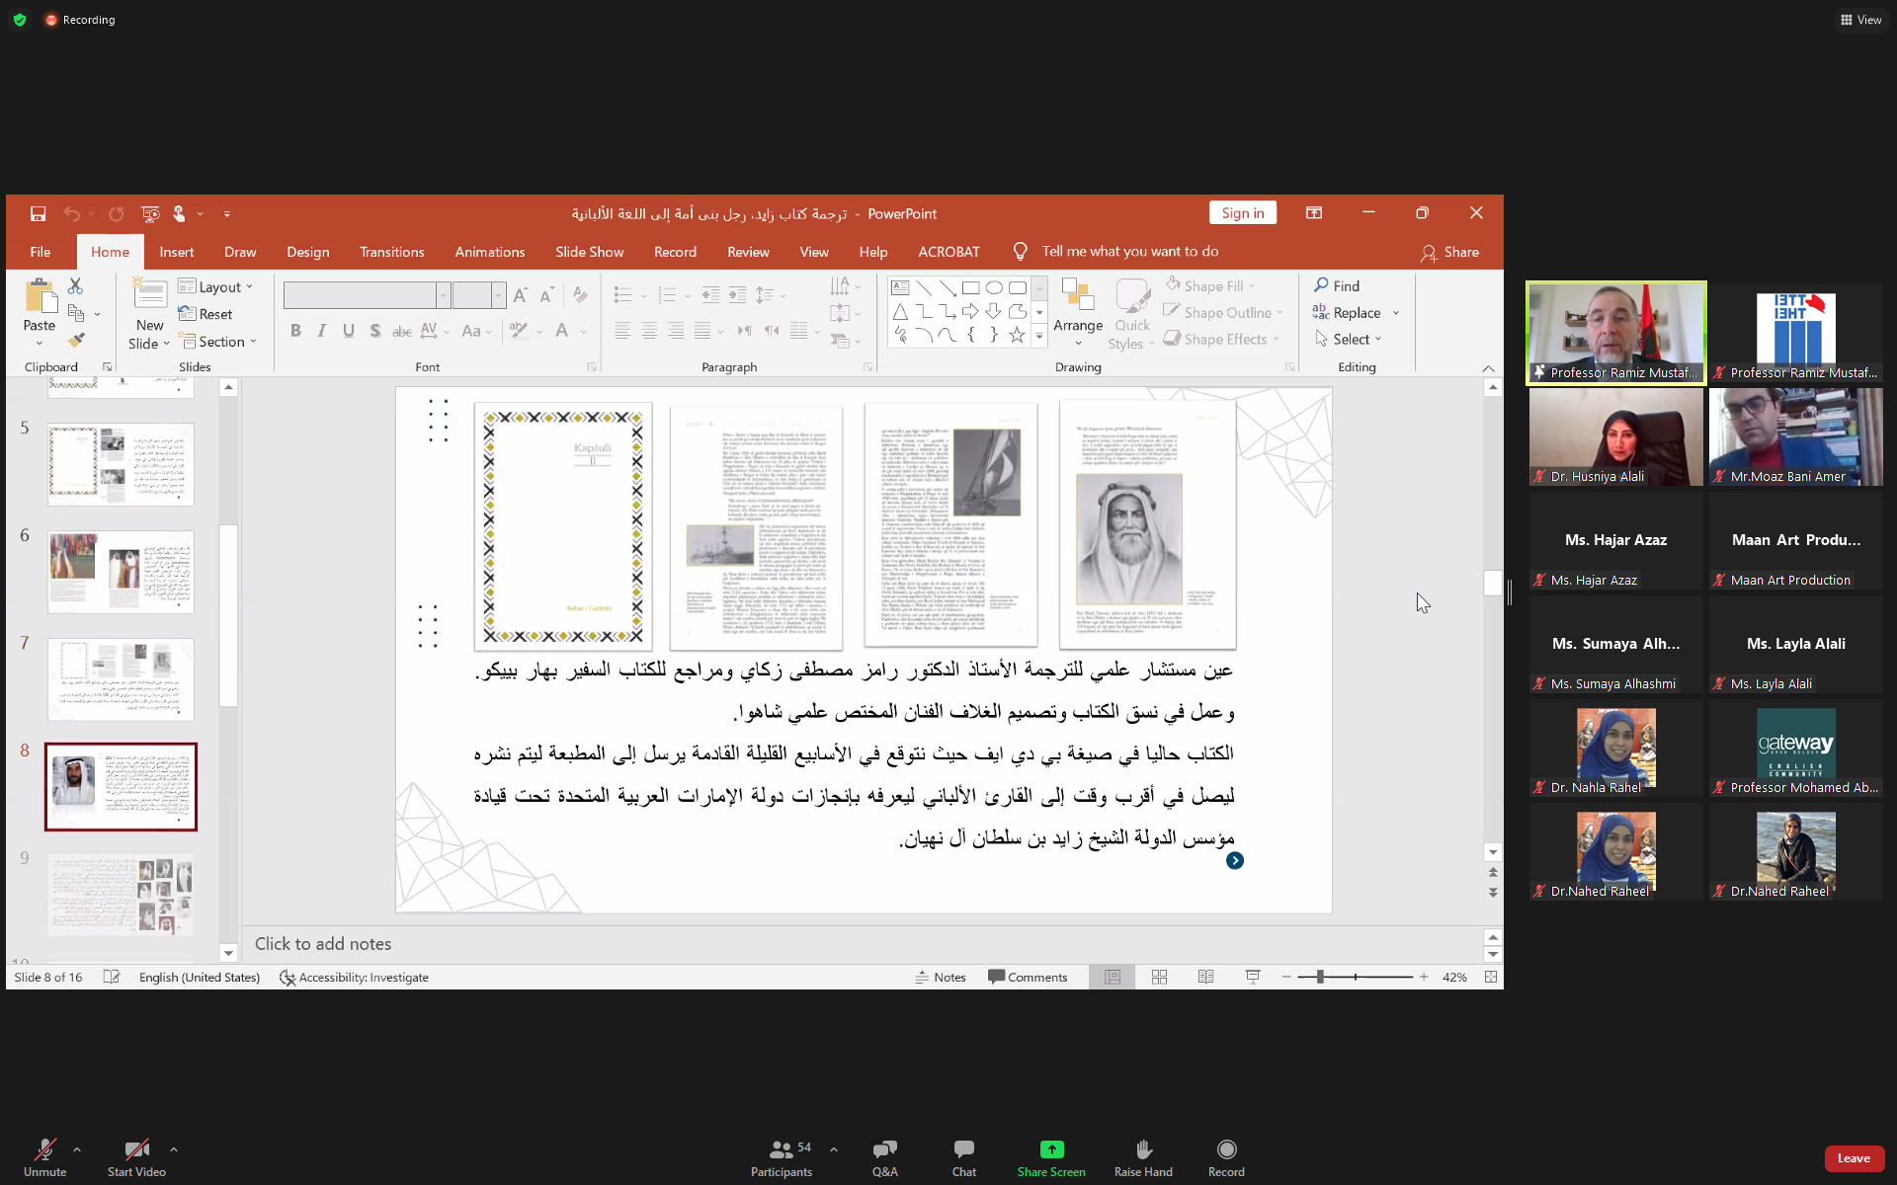Open the Section dropdown menu
Viewport: 1897px width, 1185px height.
[x=221, y=341]
